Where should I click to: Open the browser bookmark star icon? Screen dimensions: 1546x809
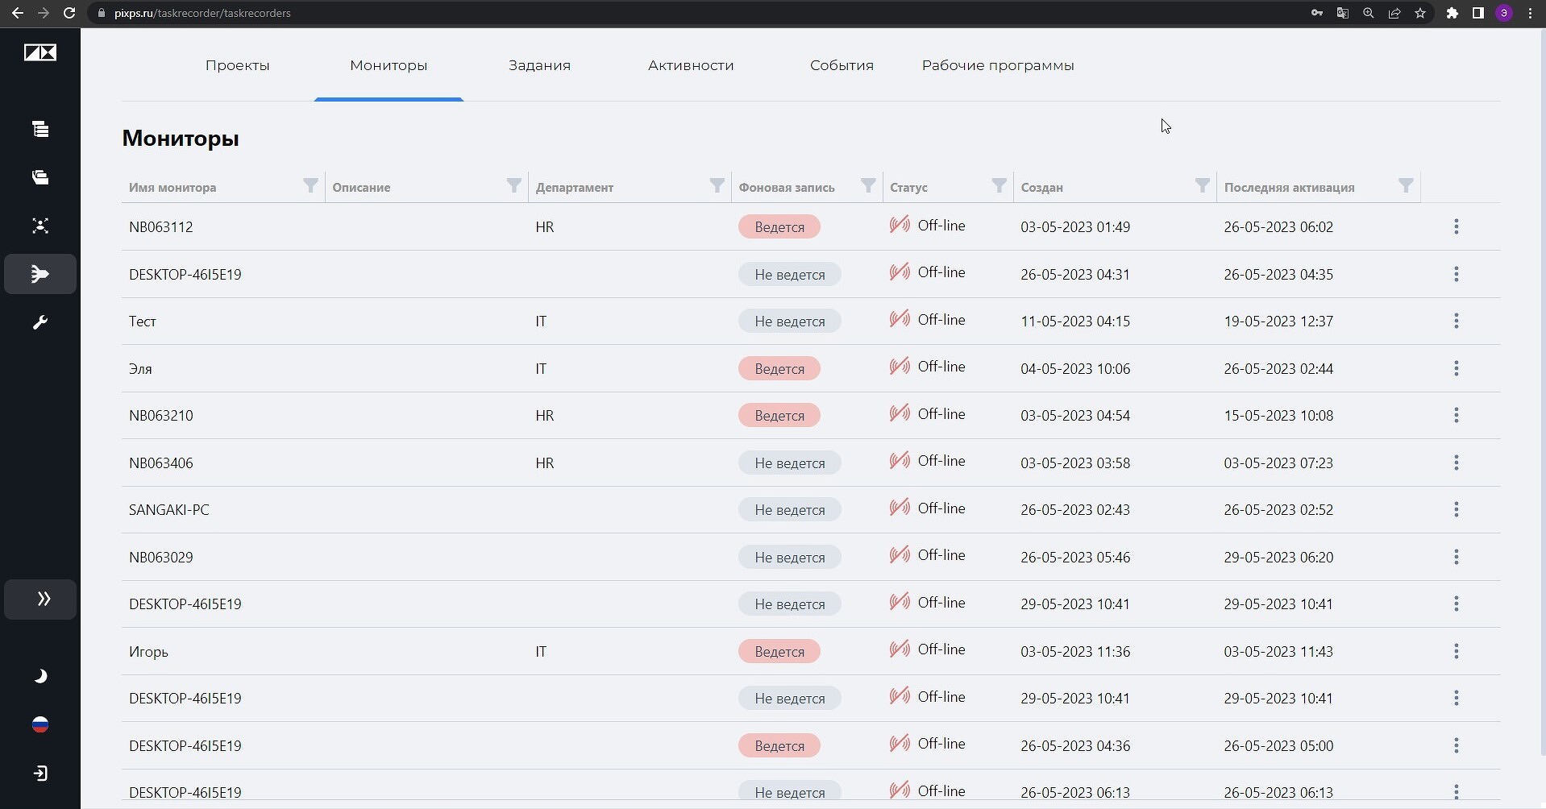coord(1420,13)
